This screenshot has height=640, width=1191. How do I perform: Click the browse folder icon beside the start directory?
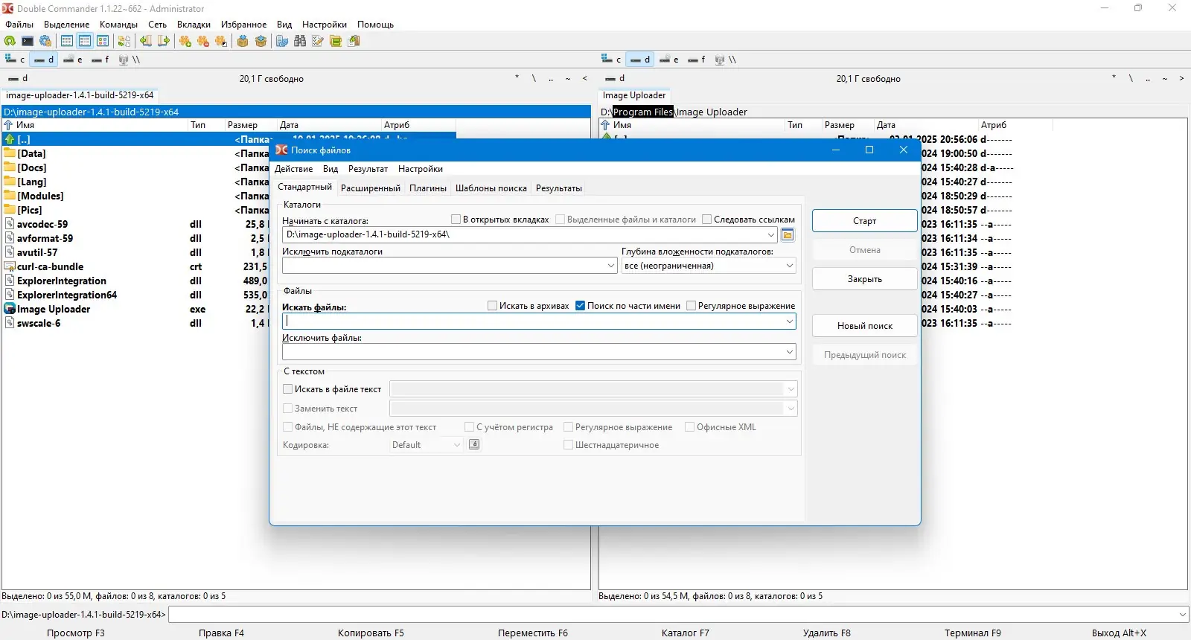pyautogui.click(x=788, y=235)
